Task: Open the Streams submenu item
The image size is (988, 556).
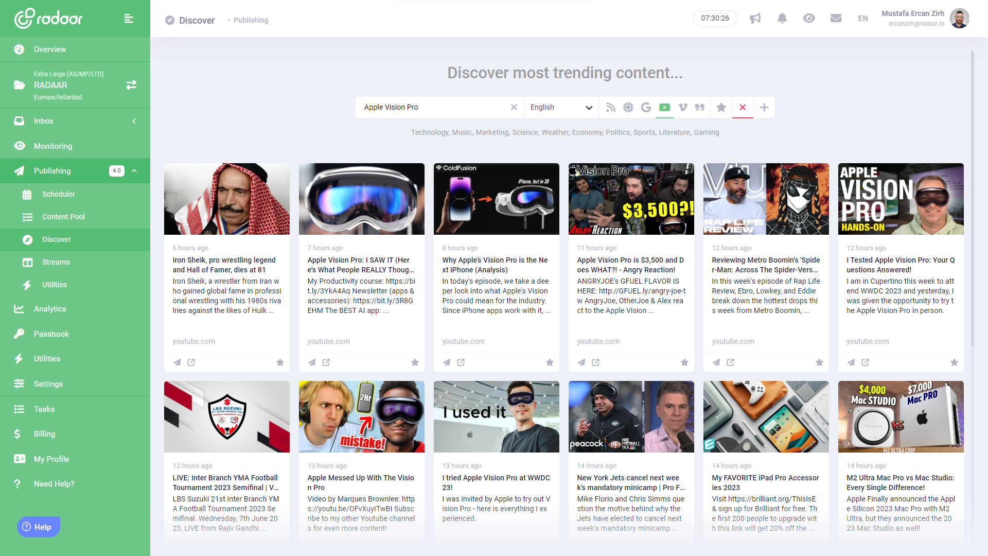Action: (x=56, y=262)
